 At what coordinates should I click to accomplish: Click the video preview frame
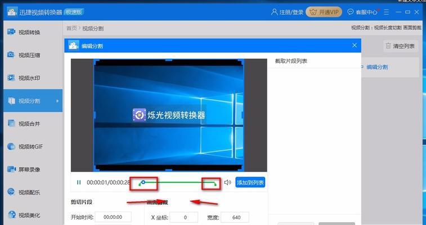[x=169, y=115]
